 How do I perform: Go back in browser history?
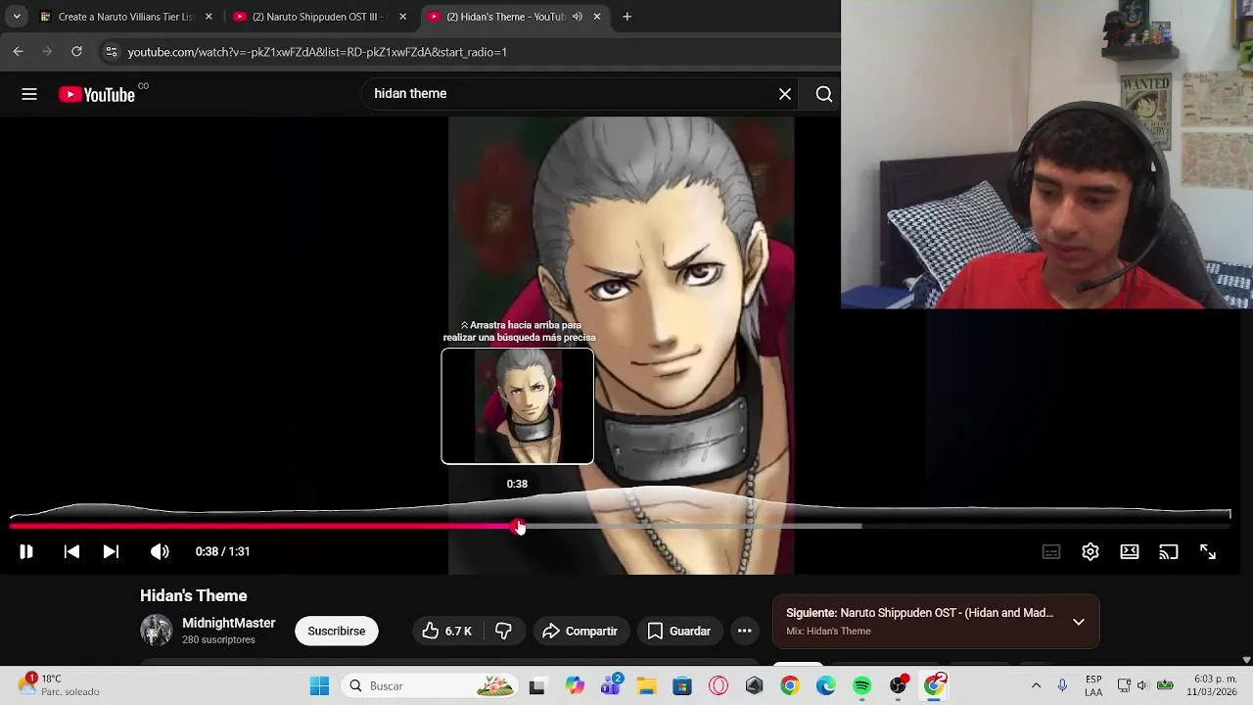pos(19,52)
